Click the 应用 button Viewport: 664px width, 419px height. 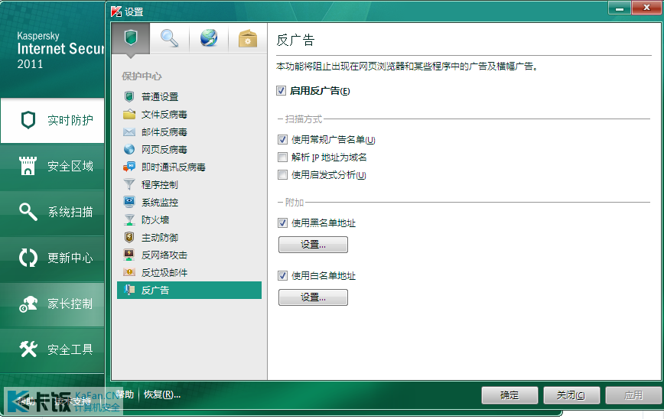(633, 395)
